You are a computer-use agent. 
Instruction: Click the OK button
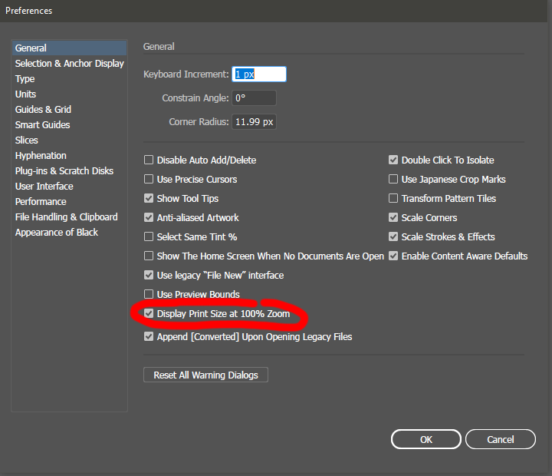[x=426, y=439]
